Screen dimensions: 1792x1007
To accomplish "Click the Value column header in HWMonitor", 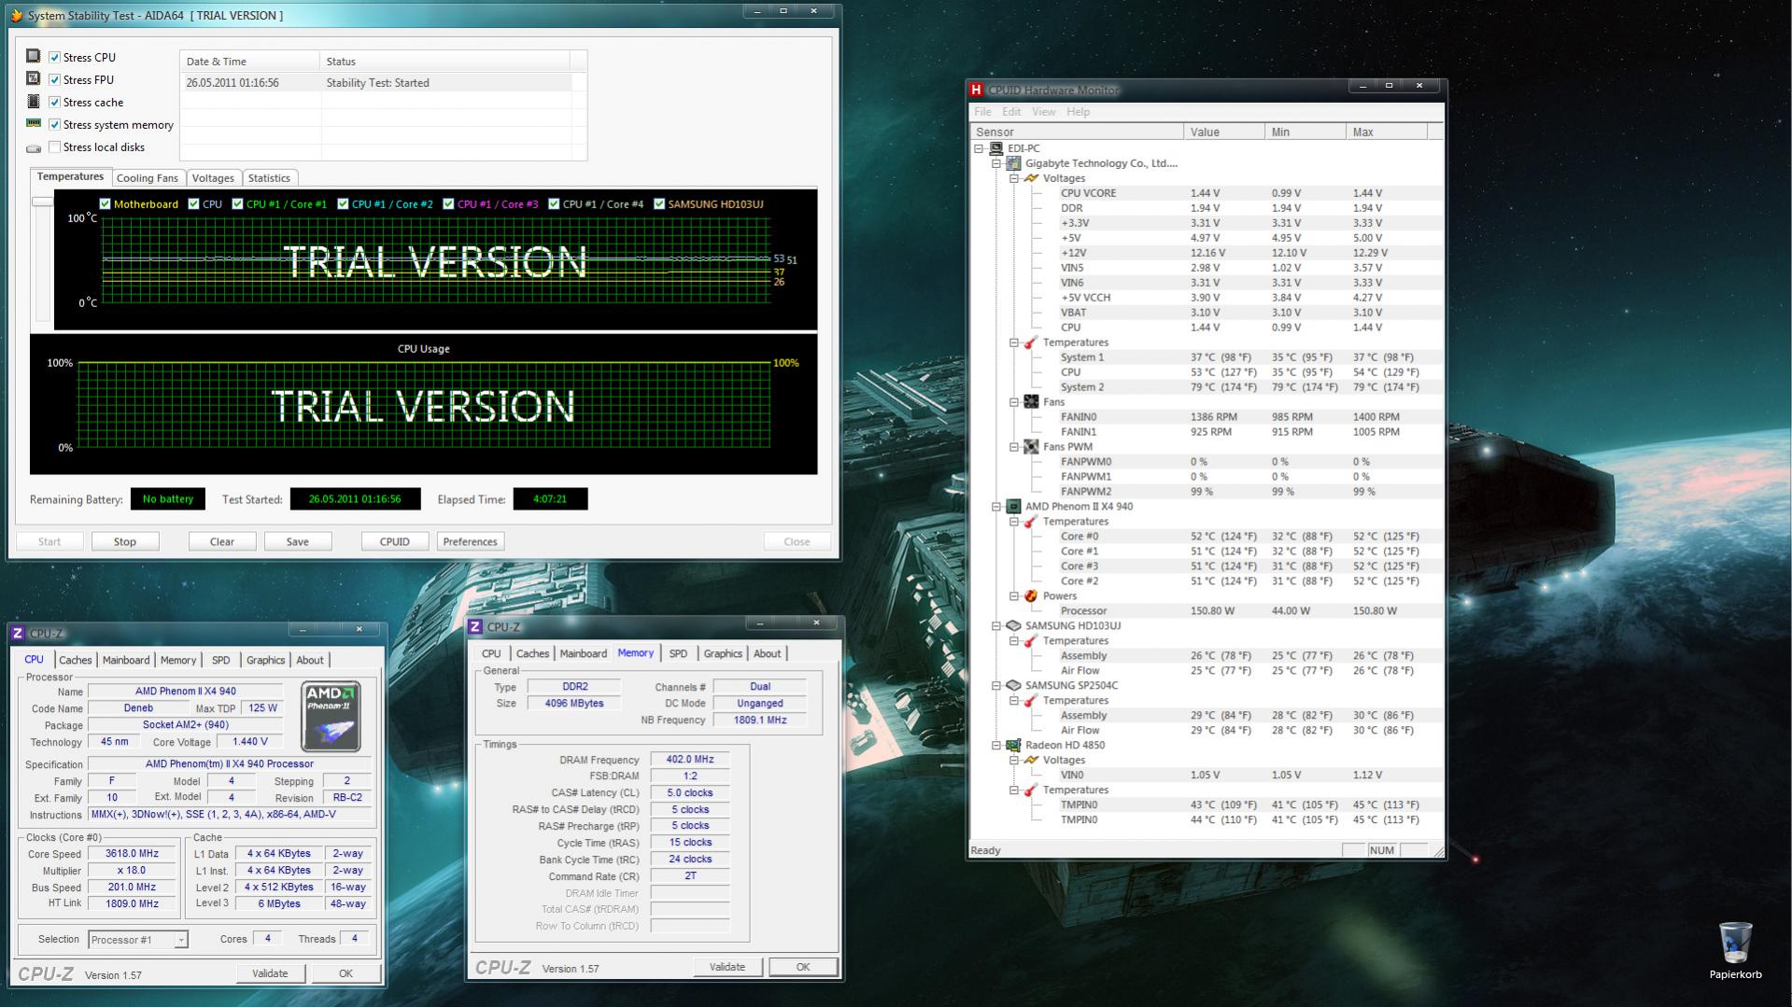I will point(1223,132).
